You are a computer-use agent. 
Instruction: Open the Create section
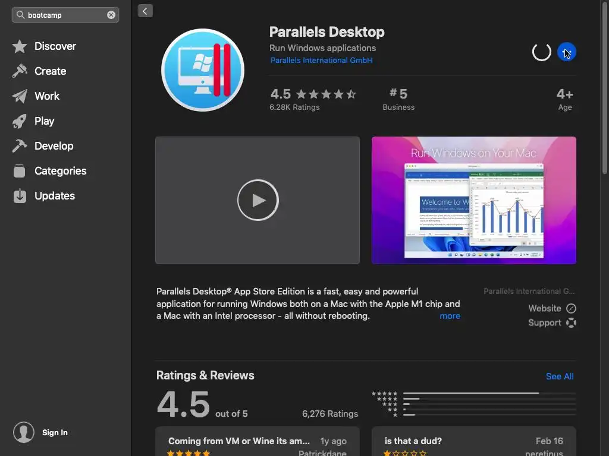[x=50, y=71]
